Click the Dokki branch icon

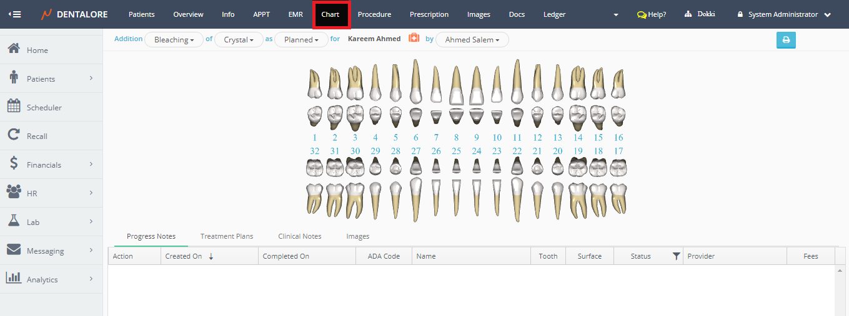(x=688, y=14)
